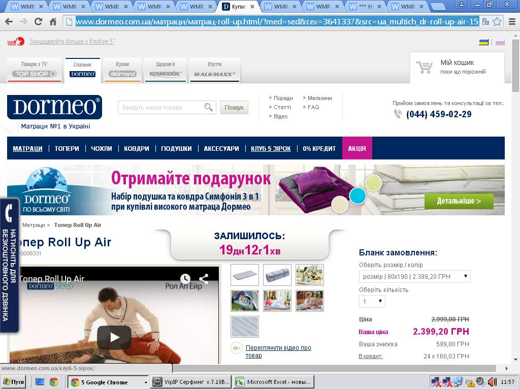Click Заощаджуйте більше з Клубом 5* link

click(x=72, y=42)
